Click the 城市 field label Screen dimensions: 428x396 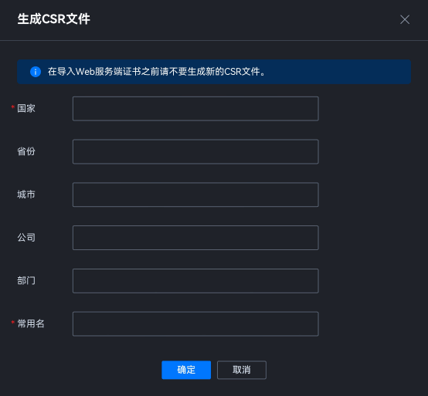[26, 195]
